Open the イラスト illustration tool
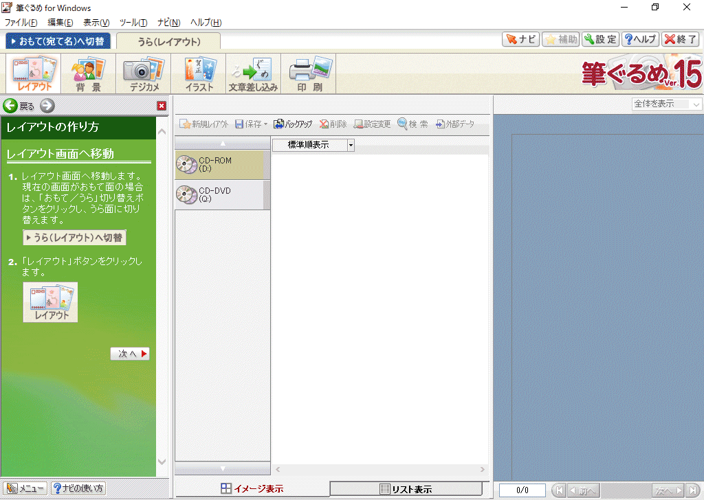The height and width of the screenshot is (500, 704). 199,74
